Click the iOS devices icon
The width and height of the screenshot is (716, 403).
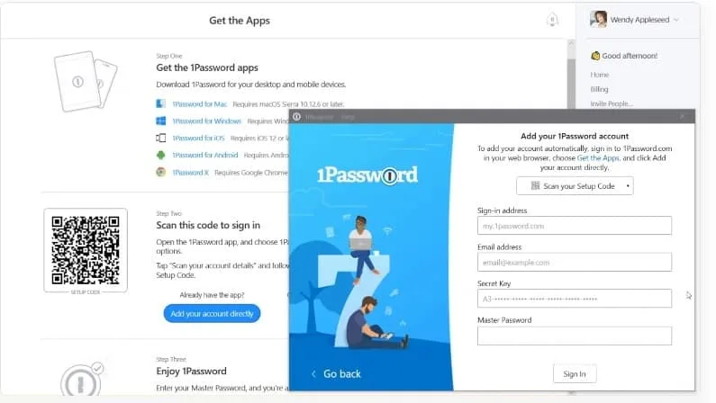pyautogui.click(x=160, y=138)
